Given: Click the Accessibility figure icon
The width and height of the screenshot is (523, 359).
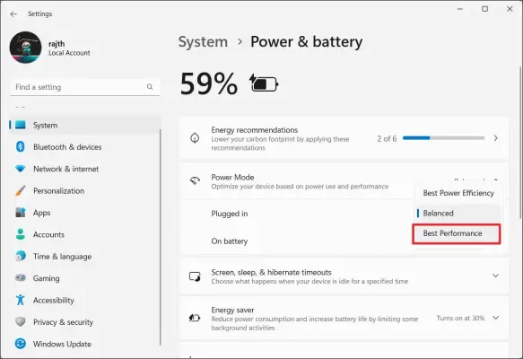Looking at the screenshot, I should 21,300.
